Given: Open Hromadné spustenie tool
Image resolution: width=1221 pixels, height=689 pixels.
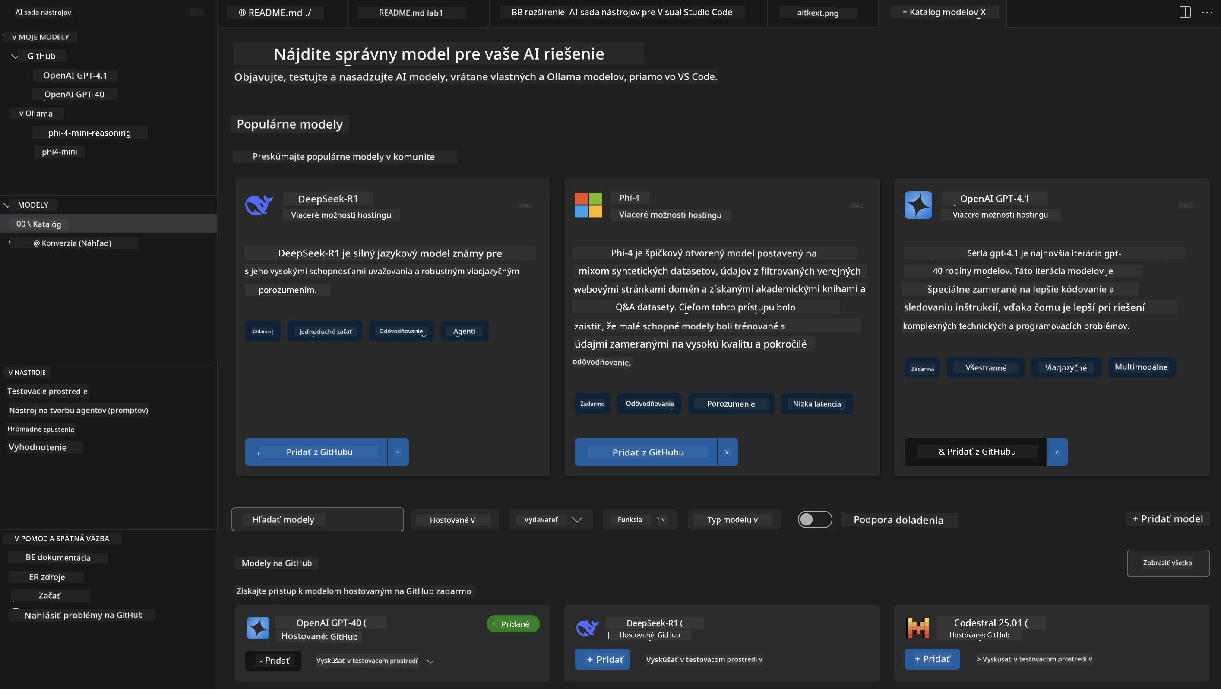Looking at the screenshot, I should coord(41,429).
